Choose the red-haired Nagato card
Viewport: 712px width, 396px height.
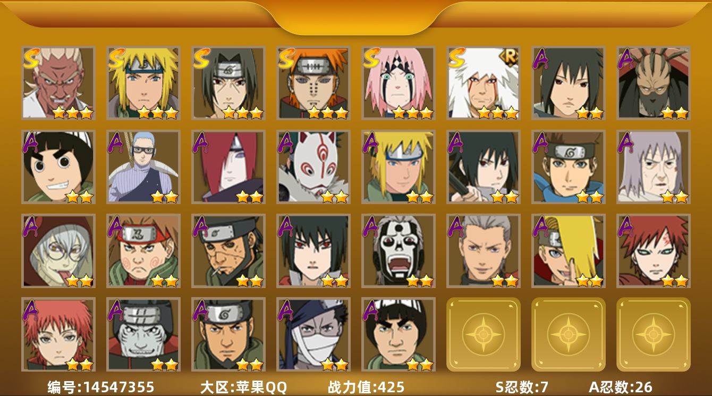coord(228,167)
